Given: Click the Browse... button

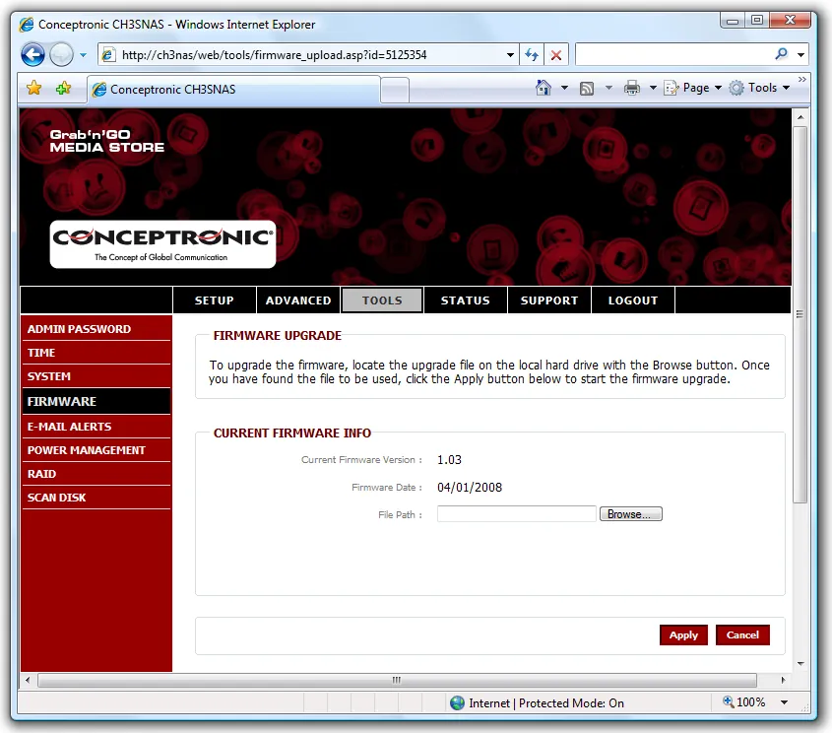Looking at the screenshot, I should [x=631, y=514].
